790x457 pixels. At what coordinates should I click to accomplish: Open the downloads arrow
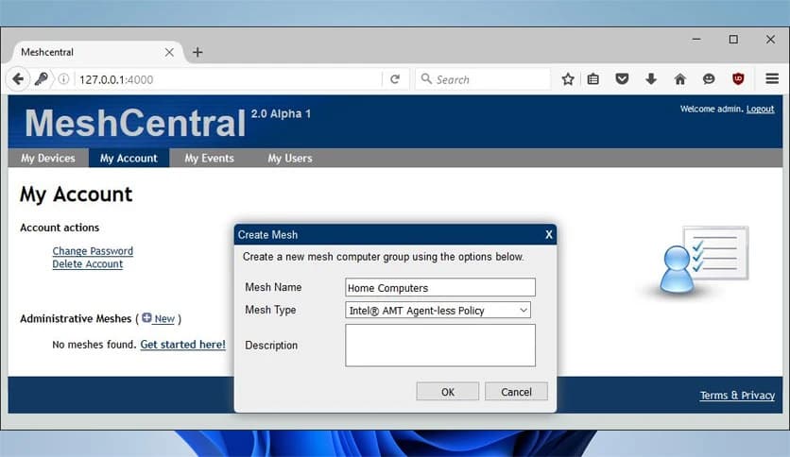coord(651,79)
